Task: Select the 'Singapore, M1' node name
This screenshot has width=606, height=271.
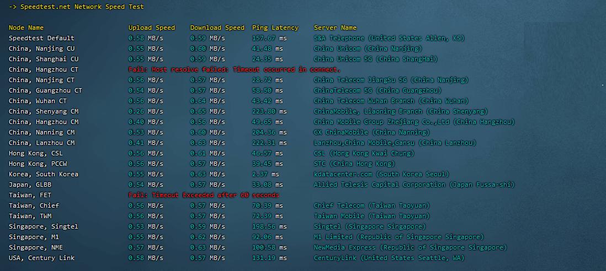Action: click(x=34, y=237)
